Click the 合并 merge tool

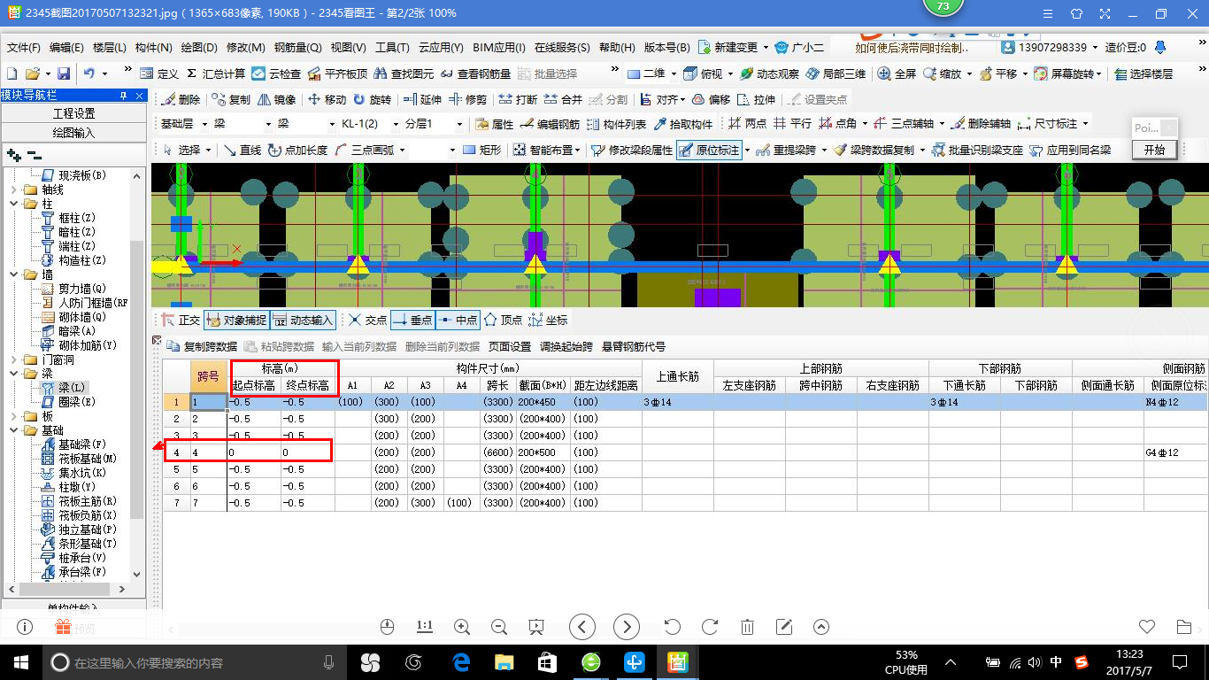coord(563,100)
